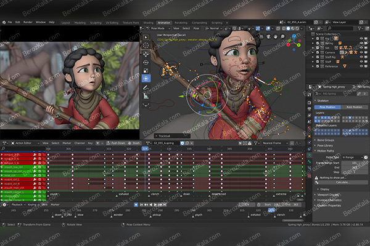
Task: Click the Push Down button
Action: 116,143
